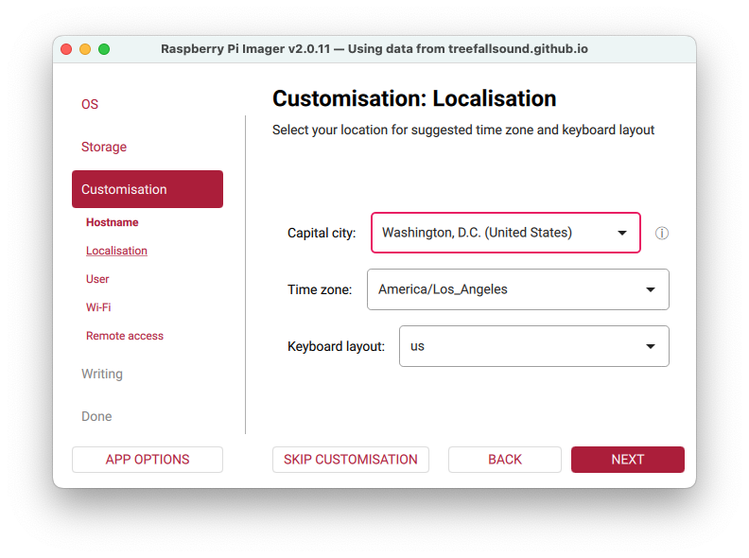
Task: Go to the OS step in sidebar
Action: pos(90,104)
